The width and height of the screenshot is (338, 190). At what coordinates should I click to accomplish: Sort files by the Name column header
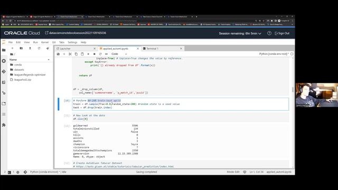coord(30,60)
